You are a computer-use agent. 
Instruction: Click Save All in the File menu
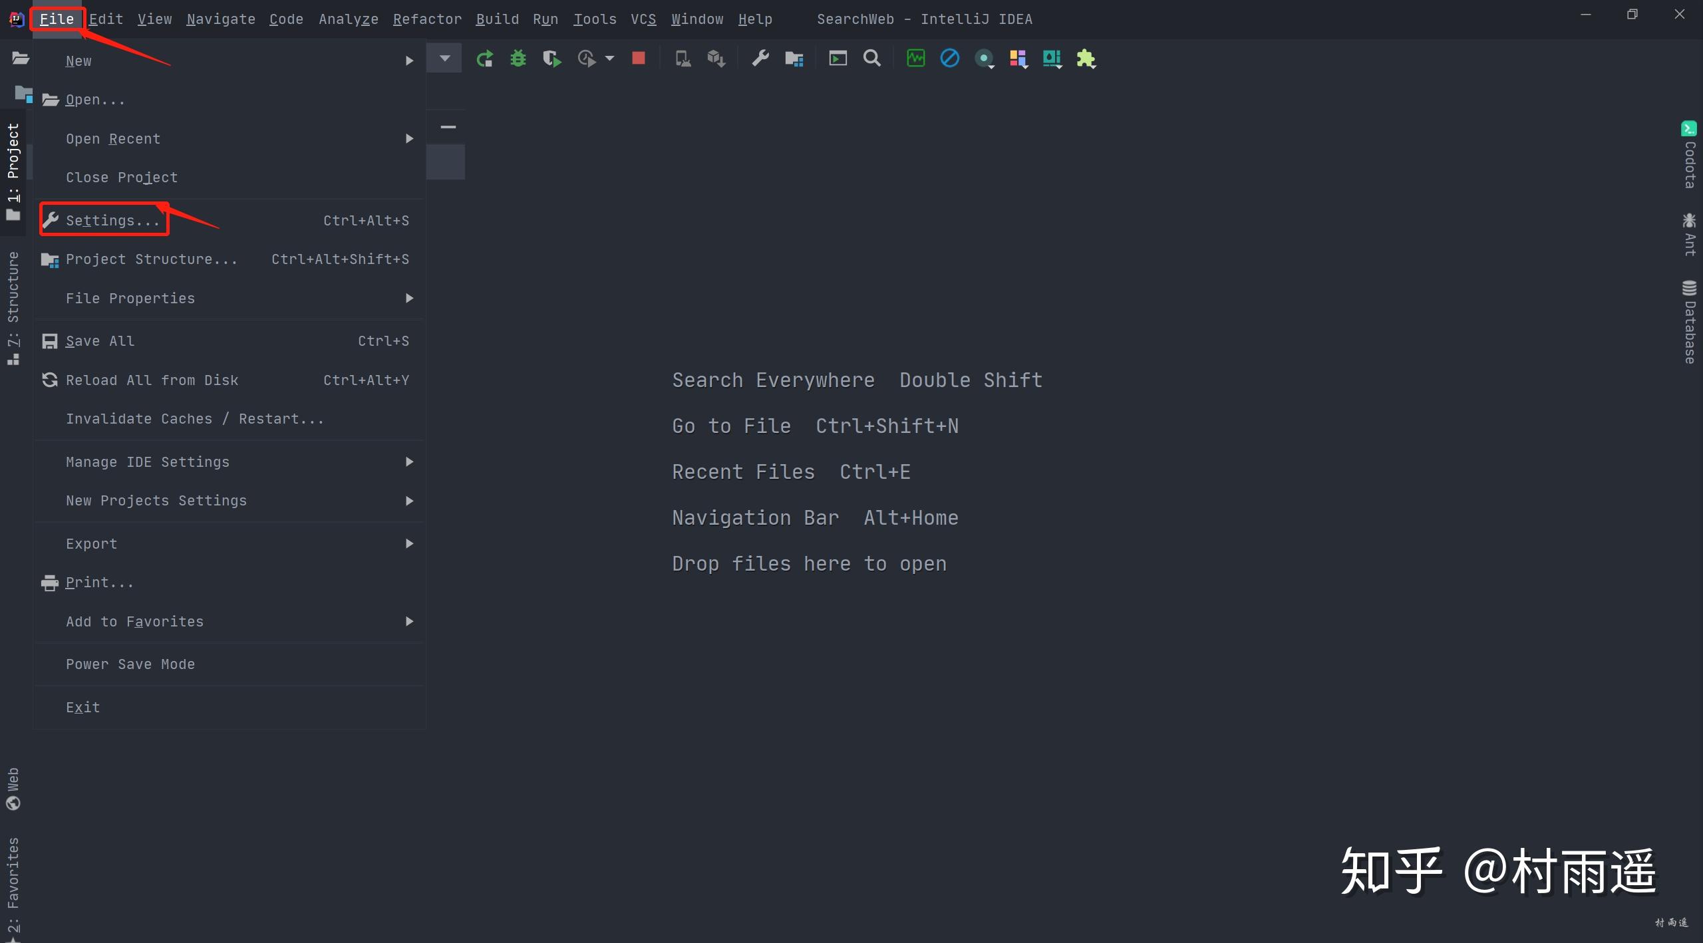click(x=100, y=340)
